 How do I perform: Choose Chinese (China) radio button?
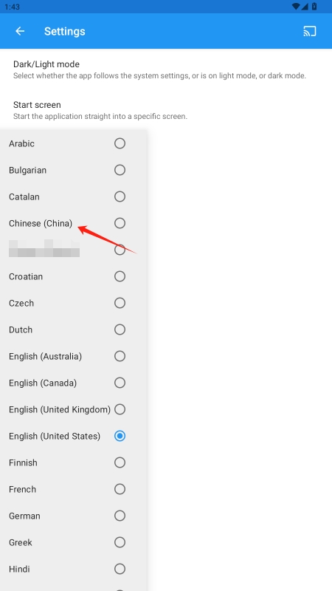[120, 223]
